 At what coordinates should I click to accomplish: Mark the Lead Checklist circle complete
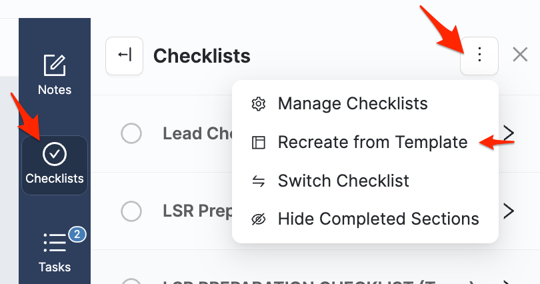click(x=131, y=133)
